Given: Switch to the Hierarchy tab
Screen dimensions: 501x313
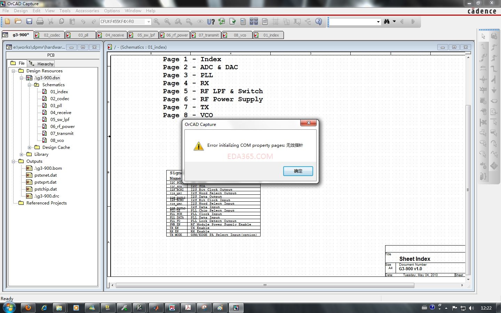Looking at the screenshot, I should pos(41,64).
